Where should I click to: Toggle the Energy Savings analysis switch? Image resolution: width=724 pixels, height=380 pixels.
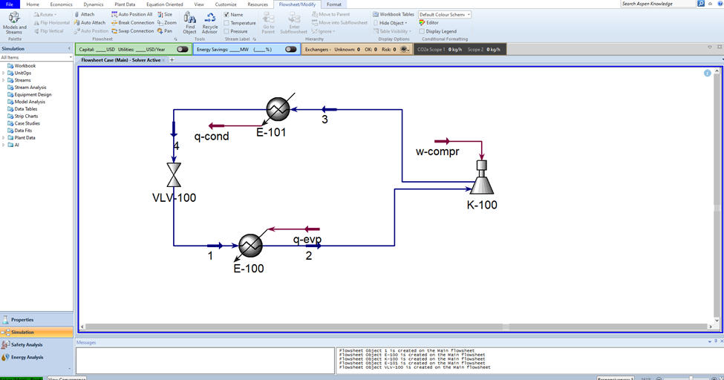point(290,50)
